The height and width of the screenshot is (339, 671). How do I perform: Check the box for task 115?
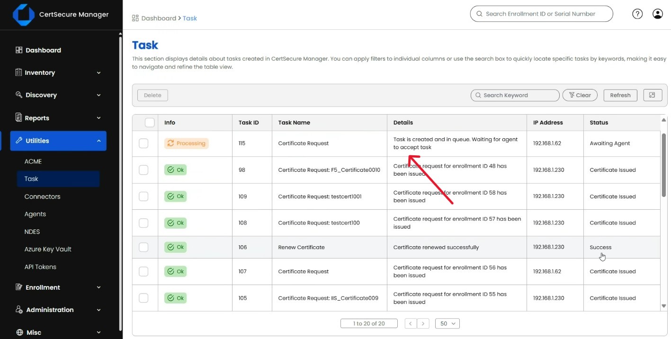point(143,143)
